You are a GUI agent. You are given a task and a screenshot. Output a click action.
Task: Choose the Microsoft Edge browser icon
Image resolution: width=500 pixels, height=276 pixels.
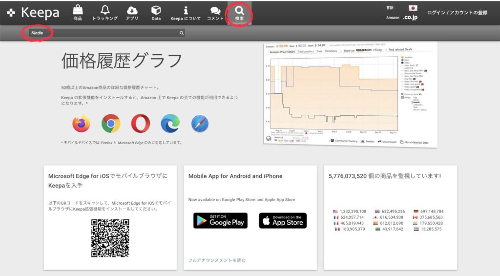click(170, 124)
